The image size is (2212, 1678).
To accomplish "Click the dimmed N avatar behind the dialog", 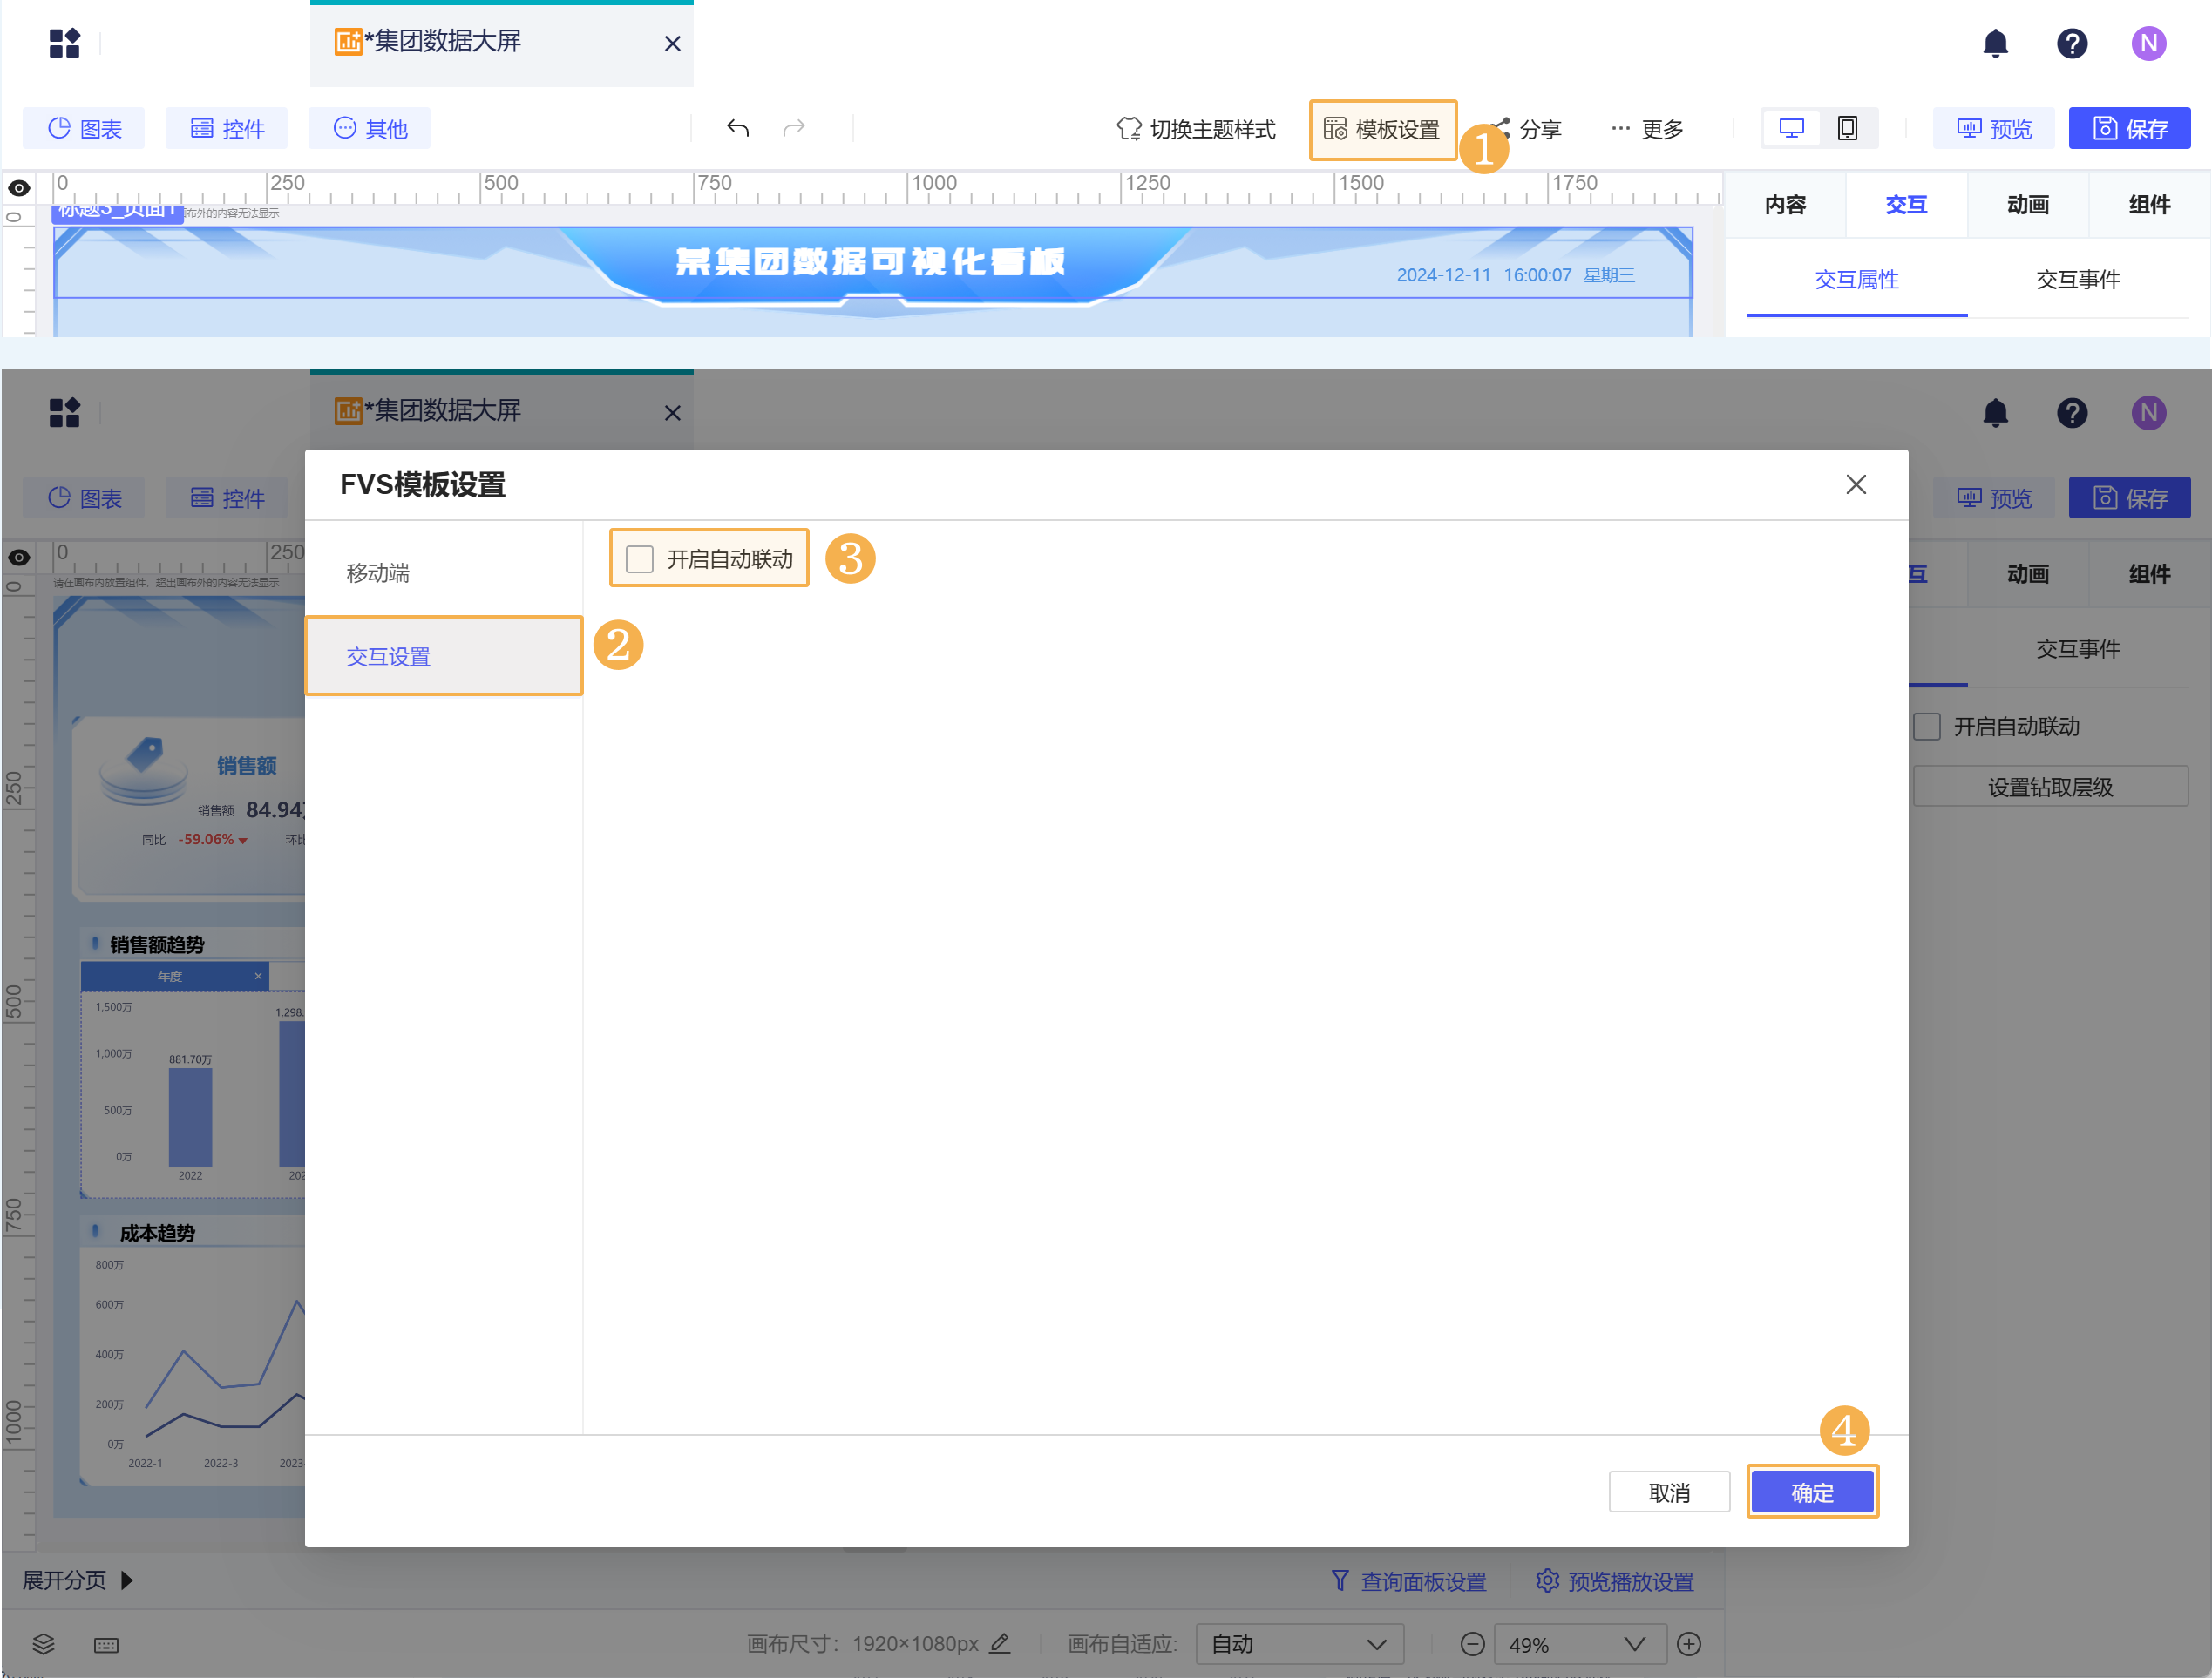I will click(x=2148, y=413).
